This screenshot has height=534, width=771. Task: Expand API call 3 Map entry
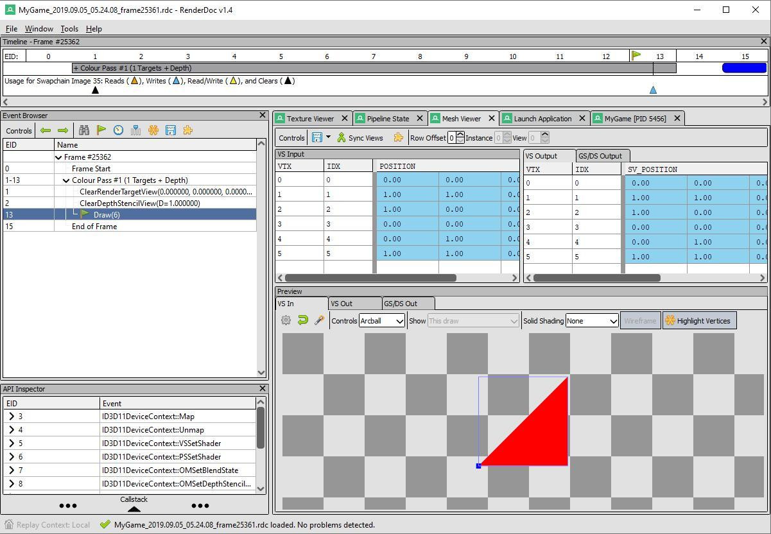tap(12, 417)
